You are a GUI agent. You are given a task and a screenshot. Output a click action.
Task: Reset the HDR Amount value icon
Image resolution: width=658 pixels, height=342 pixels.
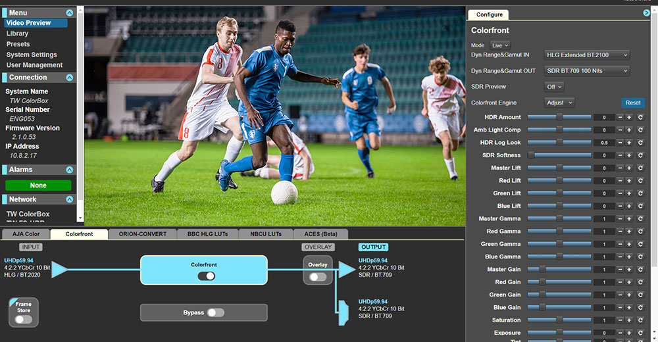tap(640, 118)
